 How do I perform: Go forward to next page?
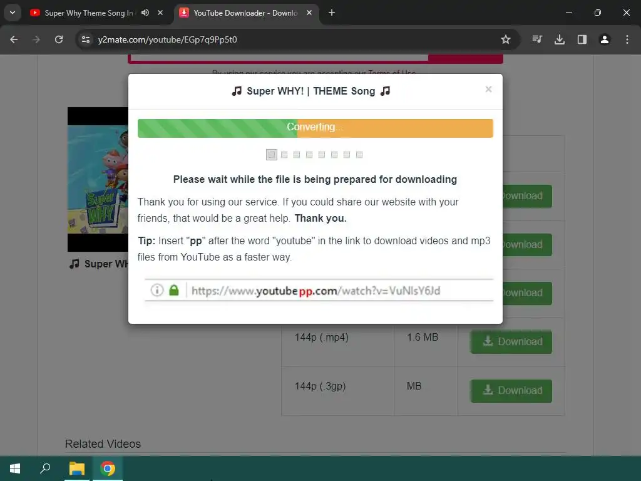click(x=36, y=39)
